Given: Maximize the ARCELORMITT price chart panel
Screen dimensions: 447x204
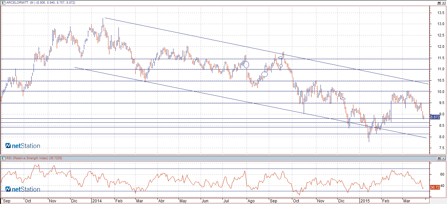Looking at the screenshot, I should [x=439, y=3].
